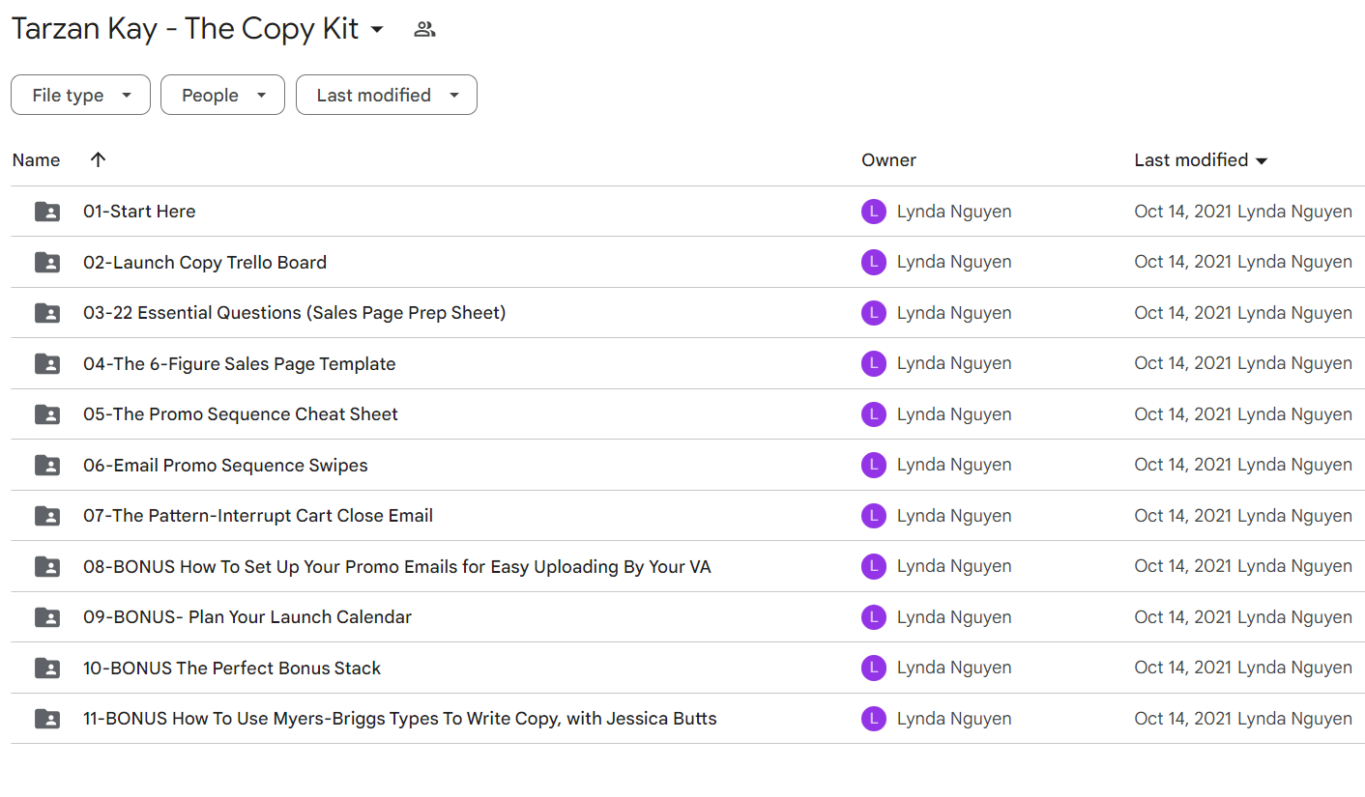This screenshot has height=797, width=1365.
Task: Select 03-22 Essential Questions (Sales Page Prep Sheet)
Action: 295,313
